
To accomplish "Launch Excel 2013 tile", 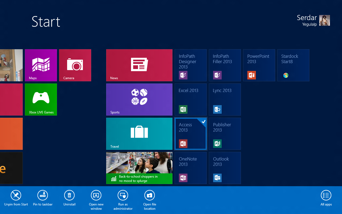I will 191,100.
